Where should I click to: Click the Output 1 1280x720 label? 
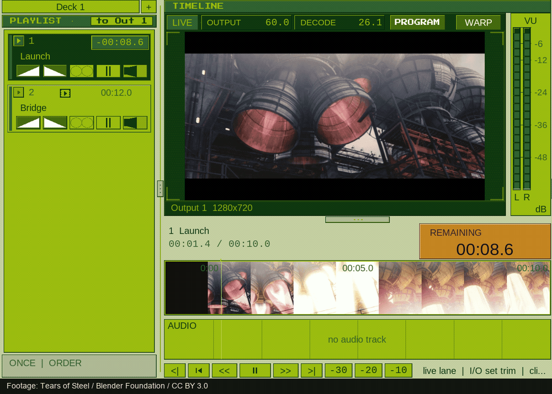(211, 208)
